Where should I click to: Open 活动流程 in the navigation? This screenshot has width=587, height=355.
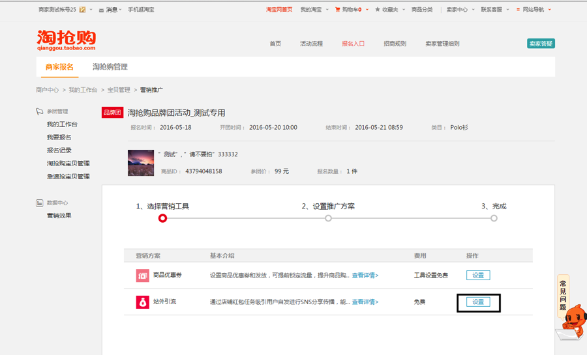pyautogui.click(x=311, y=44)
